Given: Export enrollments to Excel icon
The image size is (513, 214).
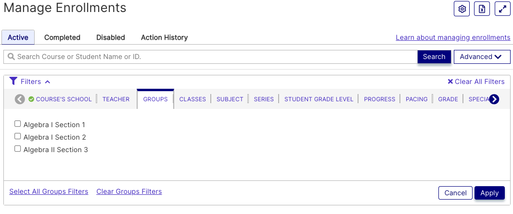Looking at the screenshot, I should pos(482,9).
